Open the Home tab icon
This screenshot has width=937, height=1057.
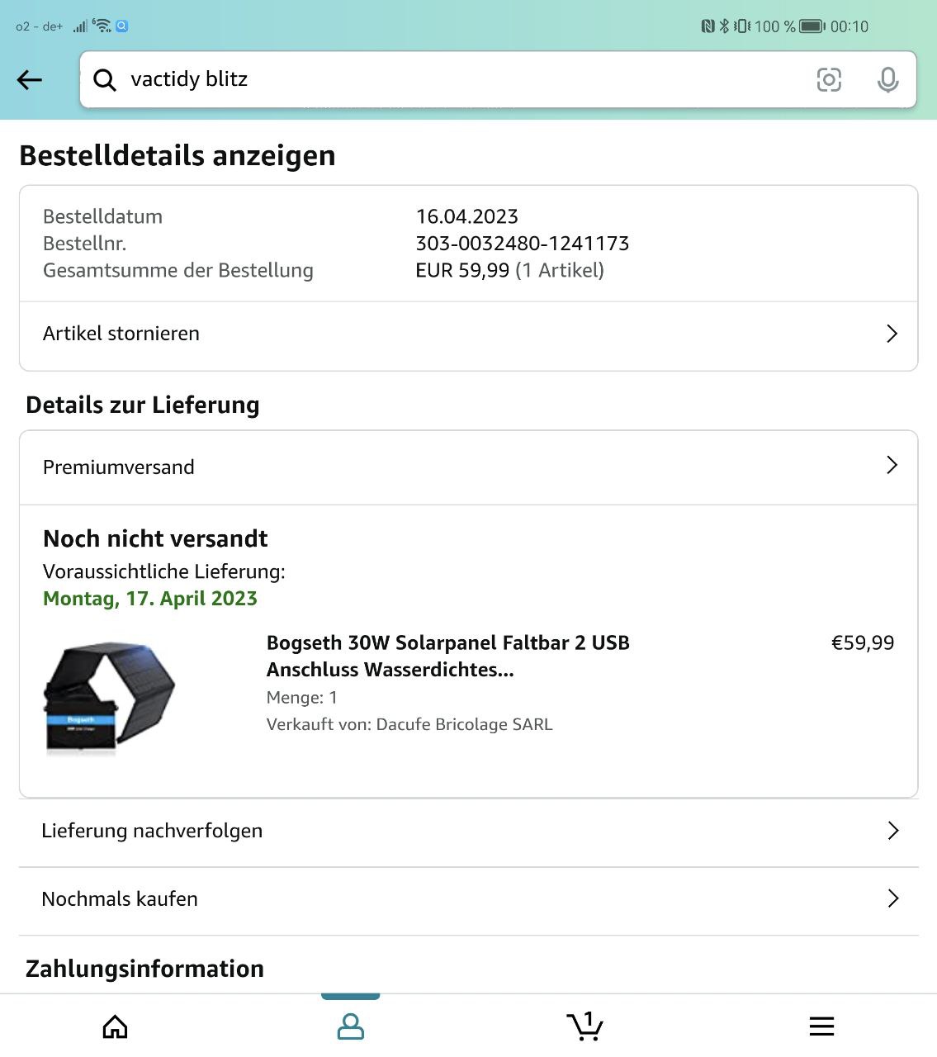(115, 1026)
